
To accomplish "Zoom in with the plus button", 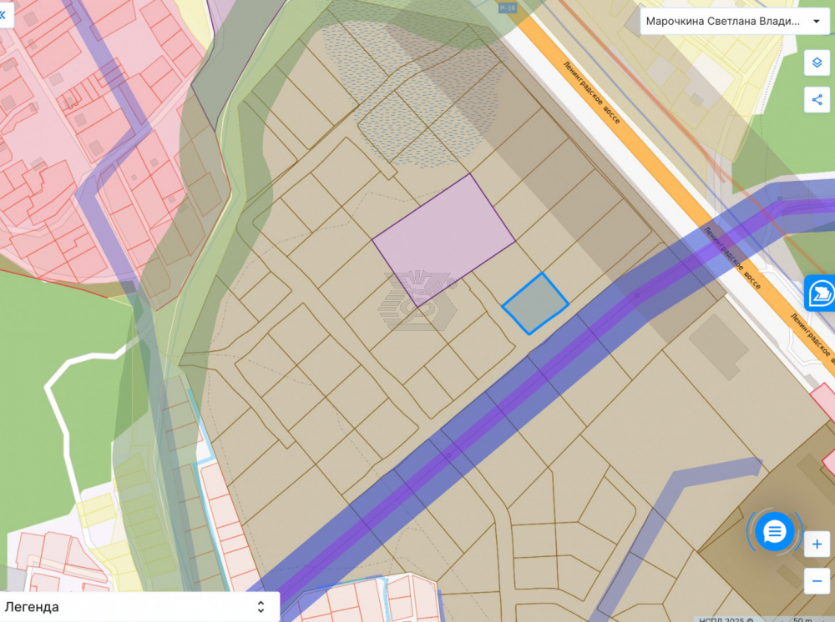I will [x=817, y=544].
